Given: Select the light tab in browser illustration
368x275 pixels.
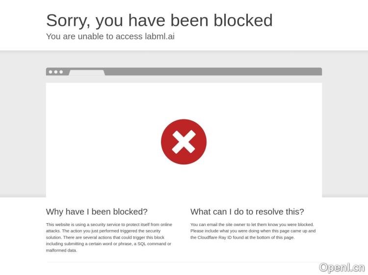Looking at the screenshot, I should point(87,72).
